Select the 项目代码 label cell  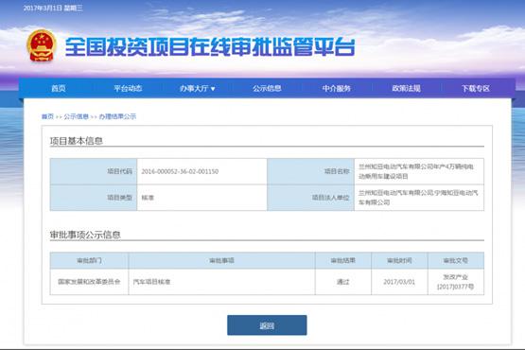click(94, 171)
